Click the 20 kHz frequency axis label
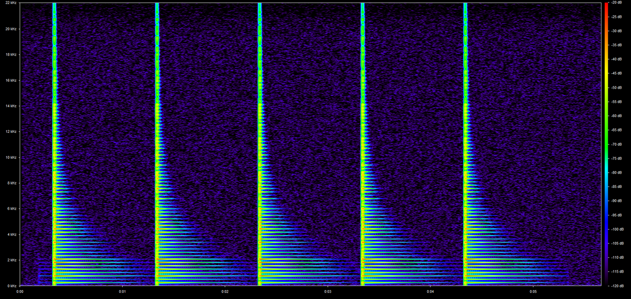This screenshot has width=631, height=299. (11, 29)
